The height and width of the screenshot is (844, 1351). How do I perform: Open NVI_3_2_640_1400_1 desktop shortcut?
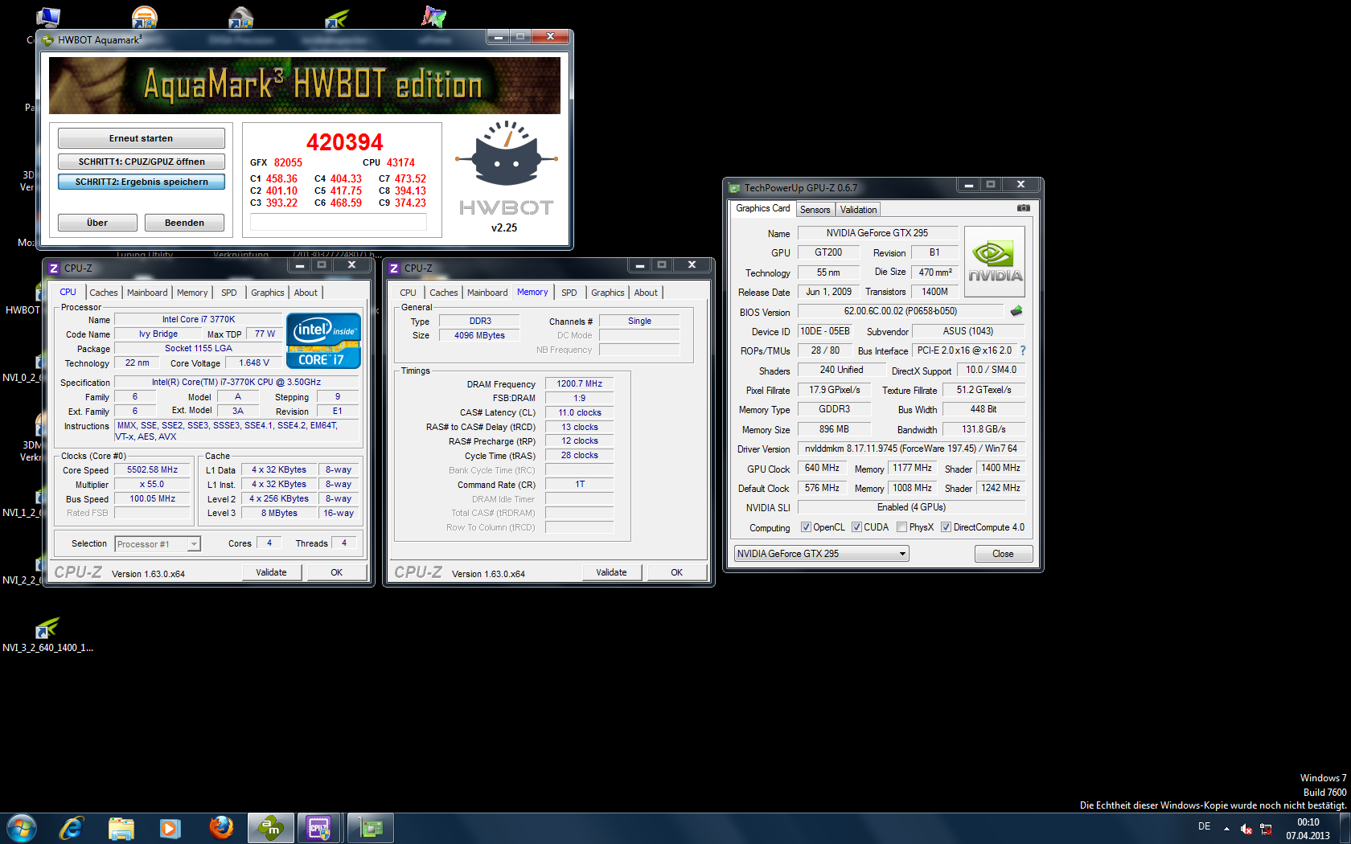(x=47, y=635)
